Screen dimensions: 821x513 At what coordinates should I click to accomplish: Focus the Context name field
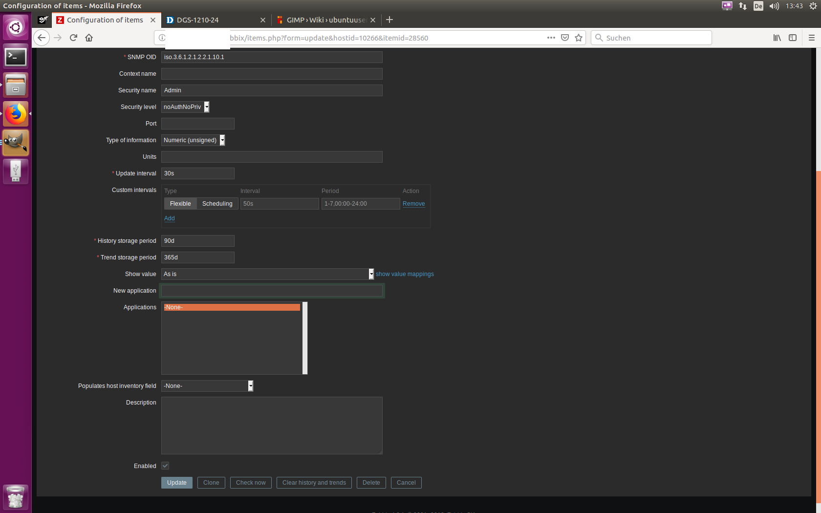(x=272, y=74)
